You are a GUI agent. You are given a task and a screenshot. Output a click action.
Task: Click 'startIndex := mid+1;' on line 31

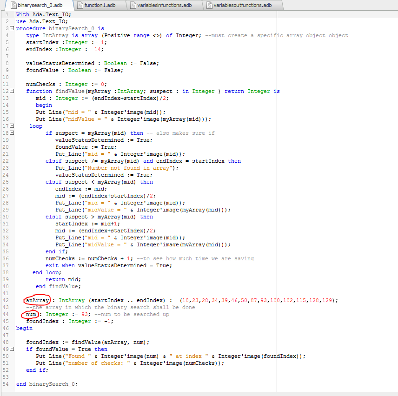87,224
